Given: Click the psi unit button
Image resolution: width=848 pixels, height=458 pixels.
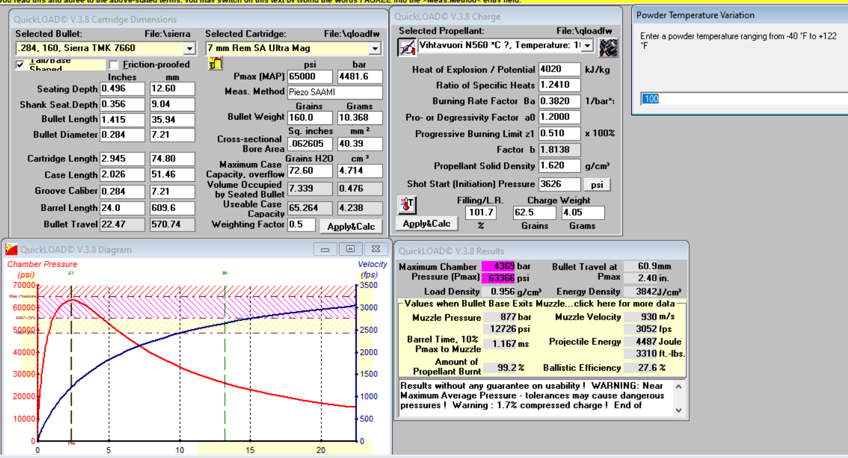Looking at the screenshot, I should point(596,185).
